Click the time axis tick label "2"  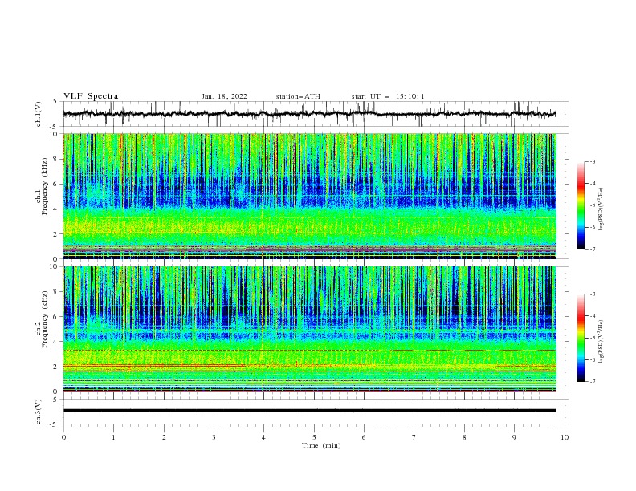(x=164, y=437)
